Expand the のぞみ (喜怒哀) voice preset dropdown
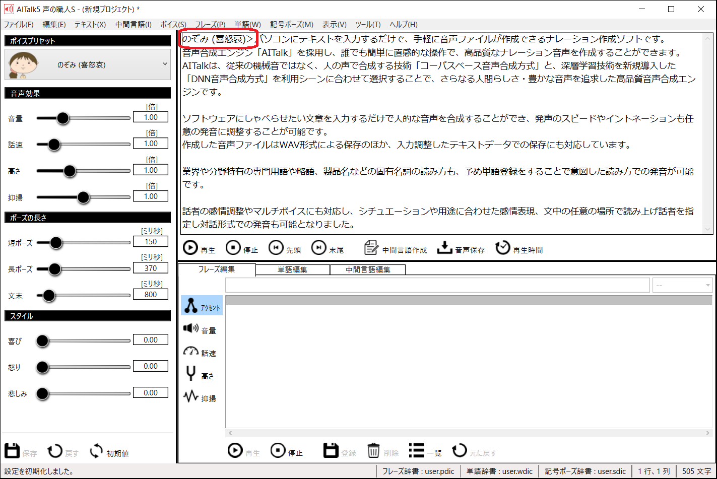This screenshot has width=717, height=479. point(88,64)
